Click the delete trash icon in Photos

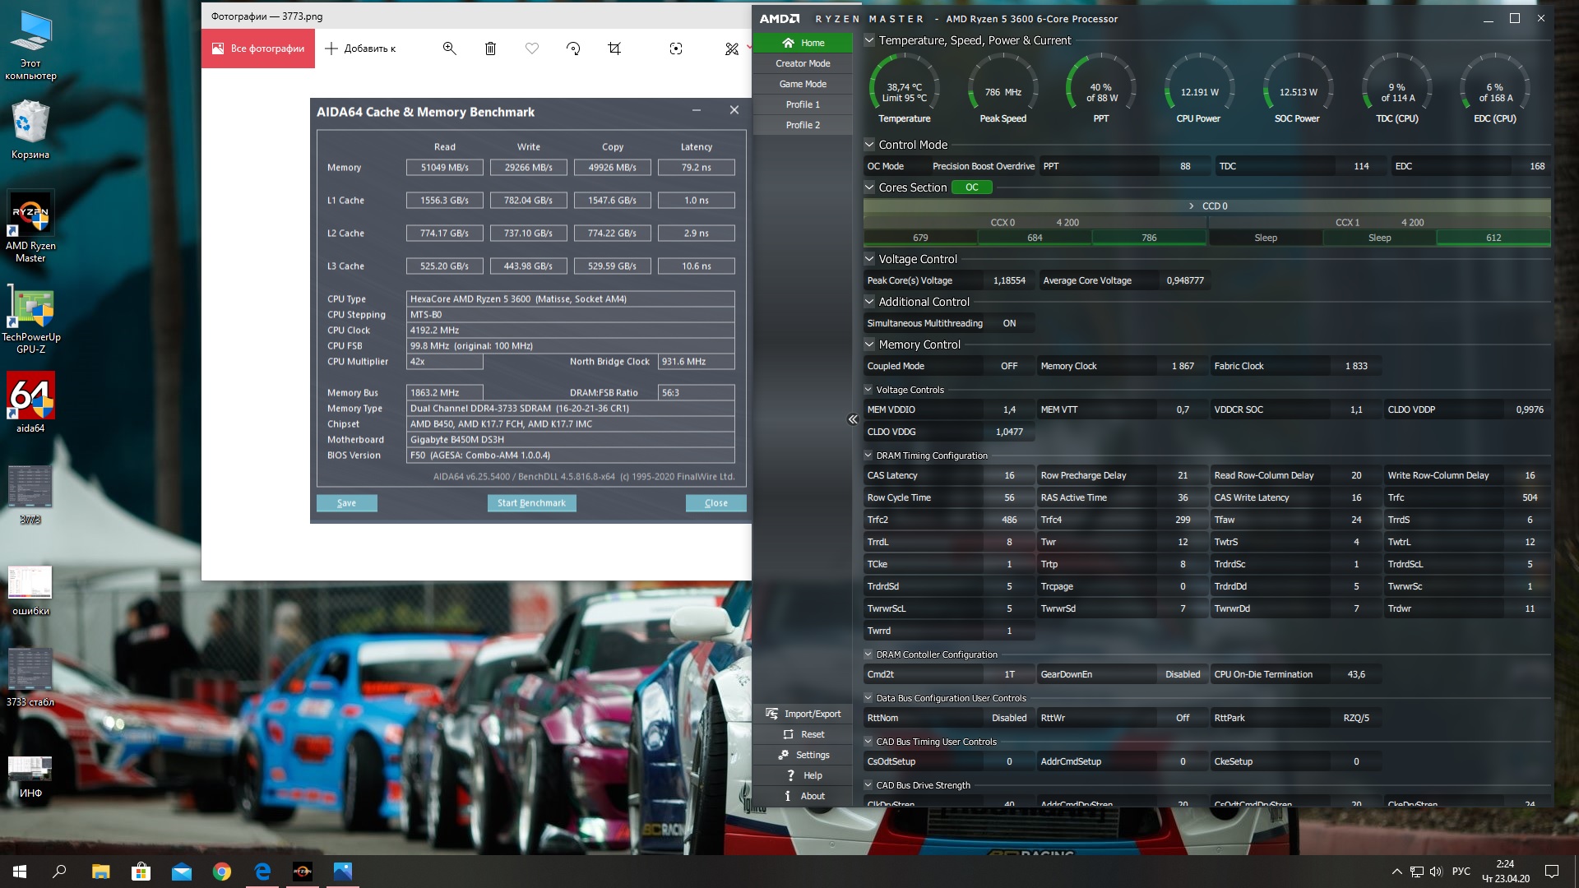(490, 49)
